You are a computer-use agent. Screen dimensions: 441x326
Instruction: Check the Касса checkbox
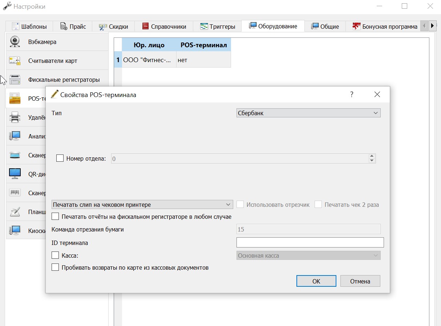coord(55,255)
